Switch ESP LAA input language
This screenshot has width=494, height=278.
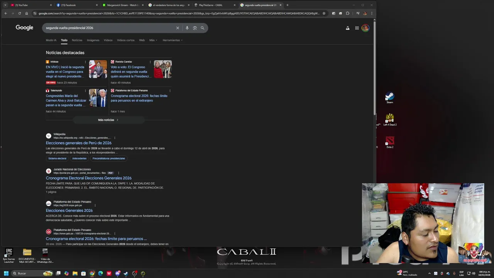pos(462,273)
